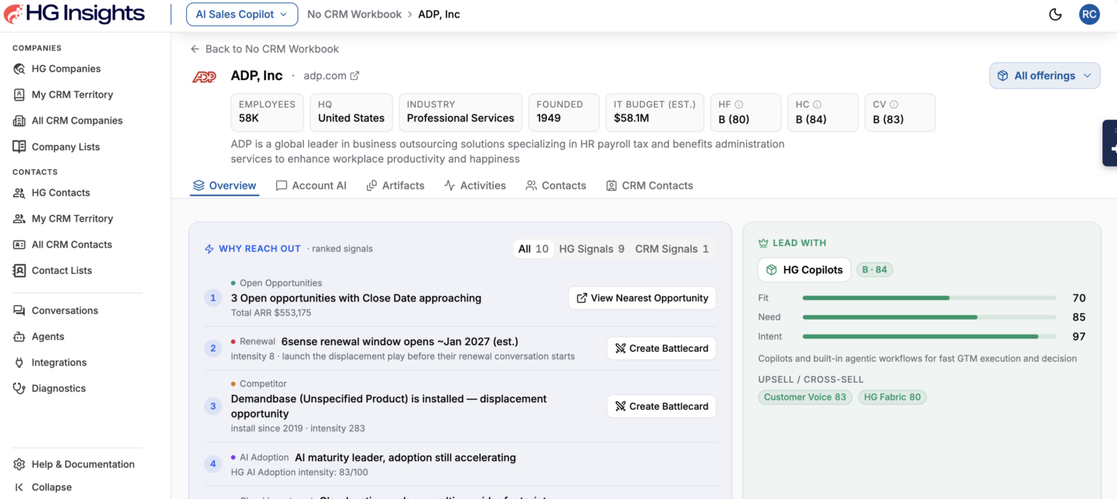Select the Overview tab
This screenshot has height=499, width=1117.
[225, 185]
